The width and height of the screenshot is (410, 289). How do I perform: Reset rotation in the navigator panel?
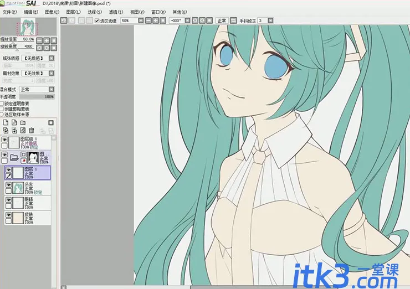pos(54,48)
